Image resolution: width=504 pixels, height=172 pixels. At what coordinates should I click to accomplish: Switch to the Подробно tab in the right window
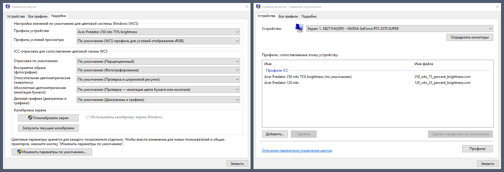click(309, 16)
